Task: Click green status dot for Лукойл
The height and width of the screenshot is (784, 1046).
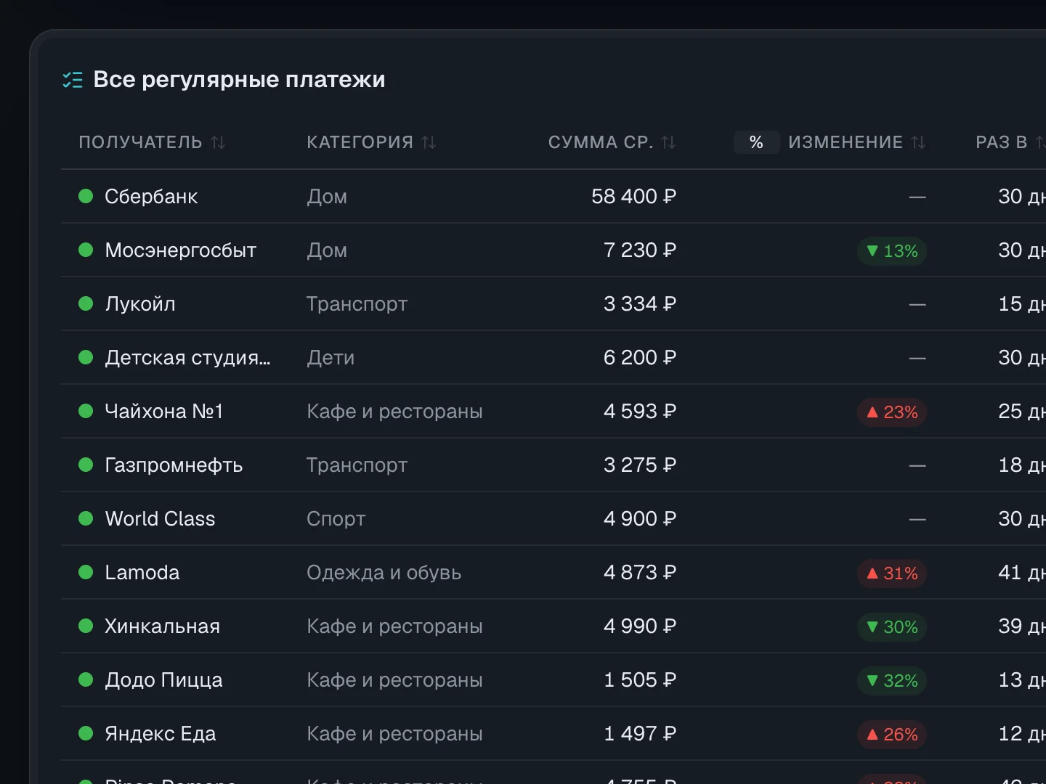Action: click(x=86, y=303)
